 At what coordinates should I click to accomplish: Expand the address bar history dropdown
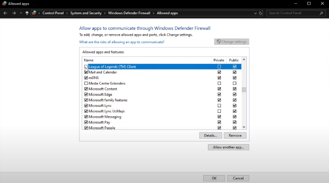256,13
